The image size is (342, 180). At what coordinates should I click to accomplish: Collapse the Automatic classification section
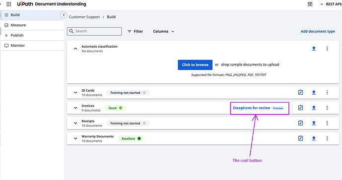coord(75,49)
